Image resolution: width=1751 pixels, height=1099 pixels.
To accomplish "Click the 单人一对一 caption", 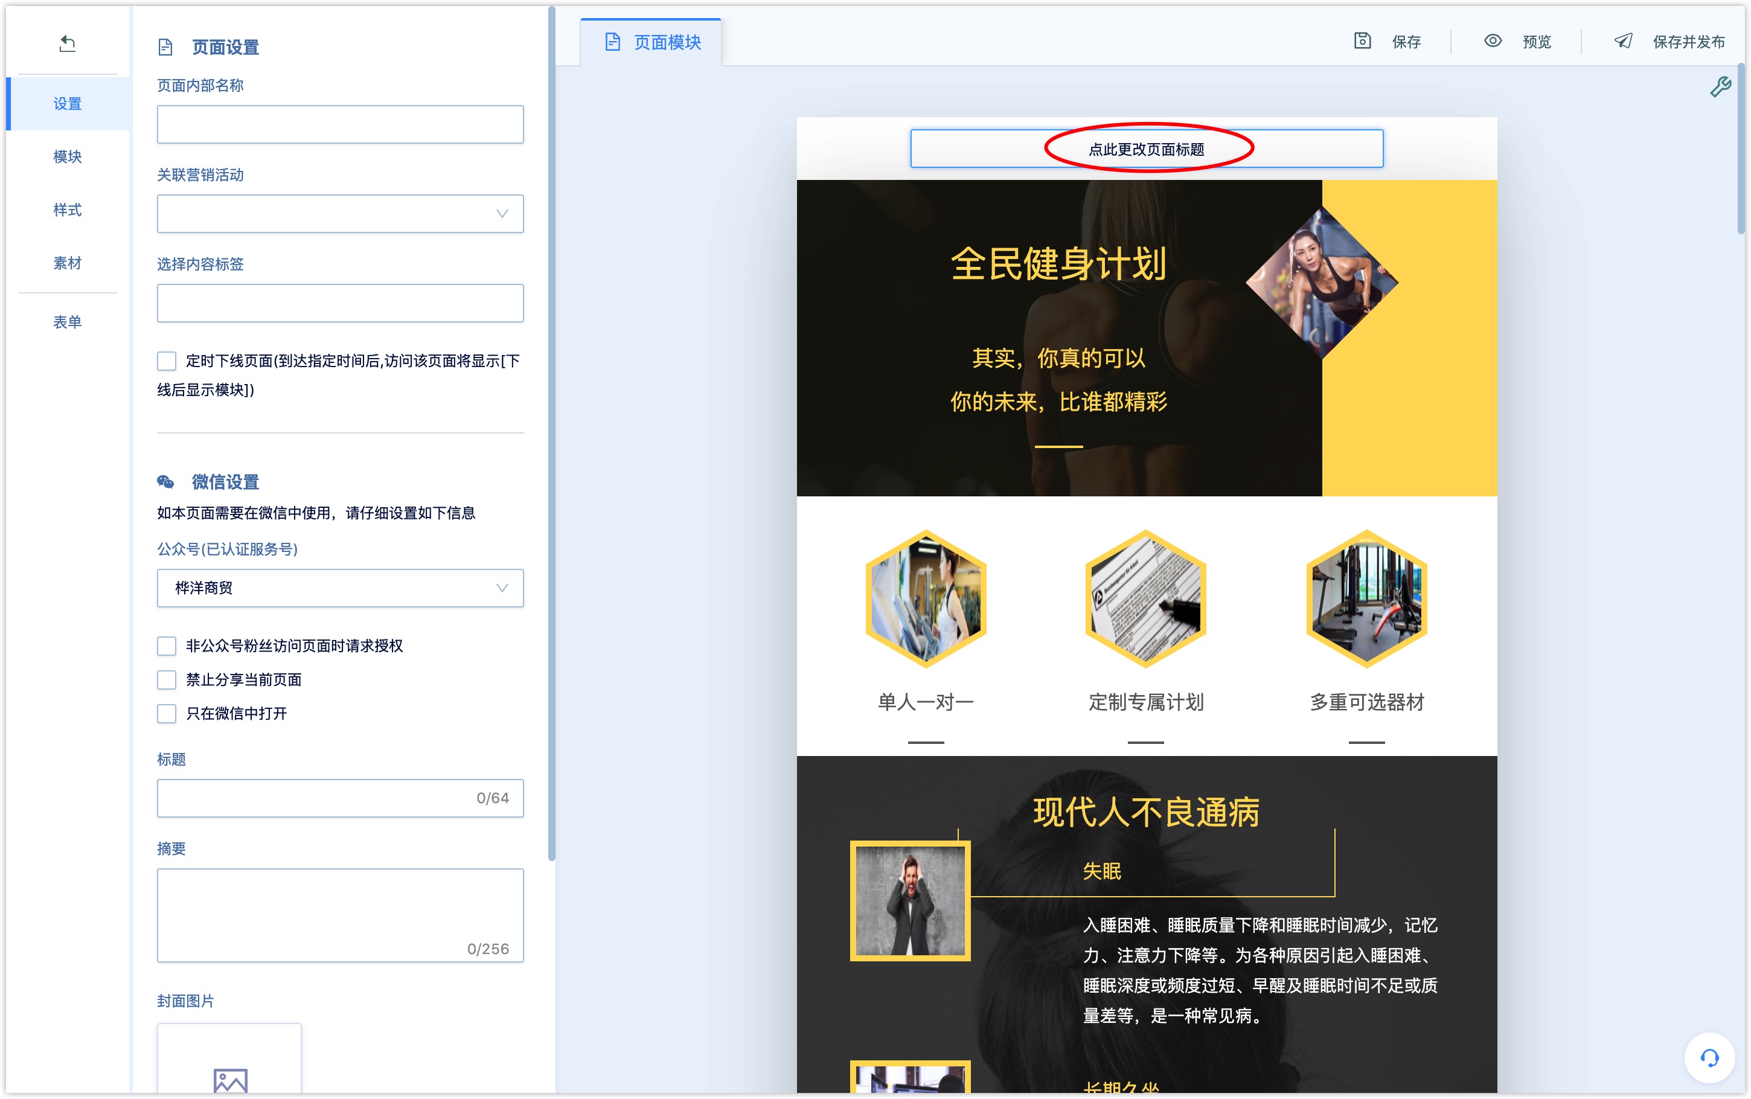I will pos(926,702).
